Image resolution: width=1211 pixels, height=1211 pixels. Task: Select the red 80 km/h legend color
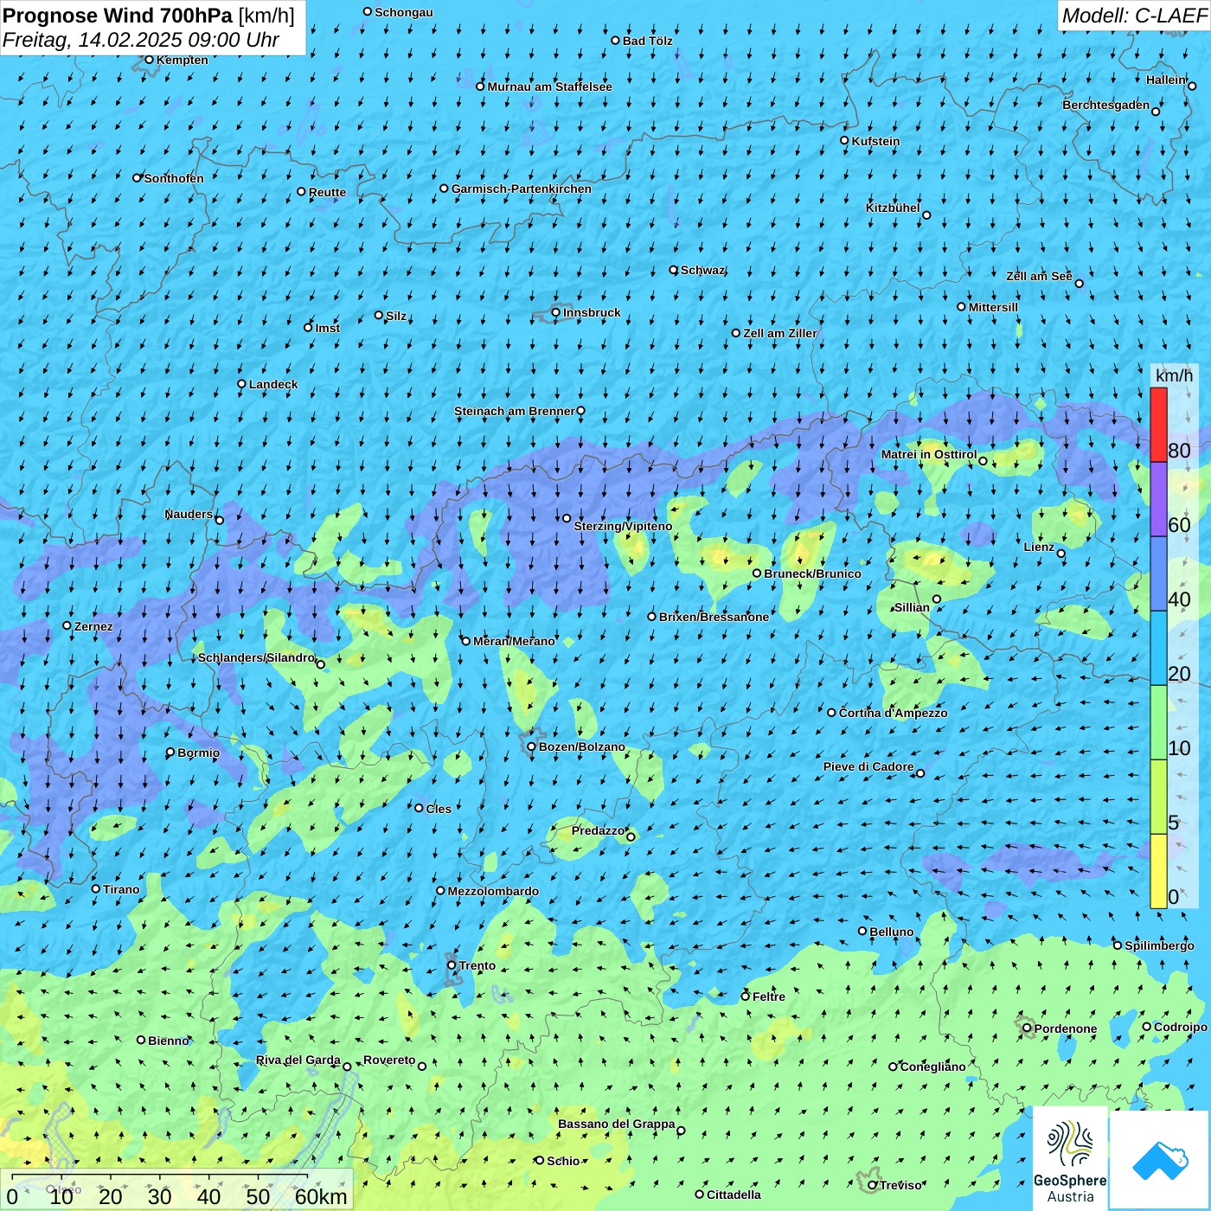(1158, 425)
